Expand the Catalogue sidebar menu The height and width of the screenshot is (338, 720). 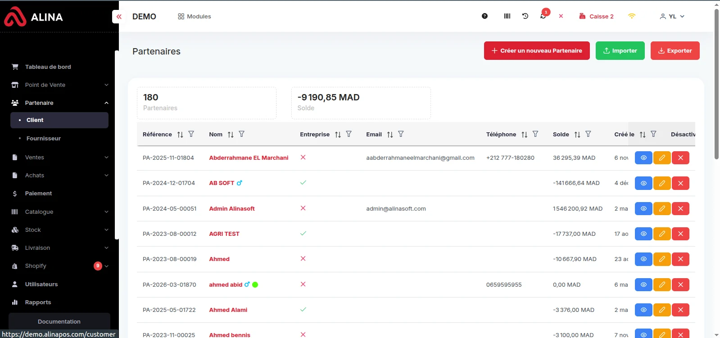click(x=59, y=212)
